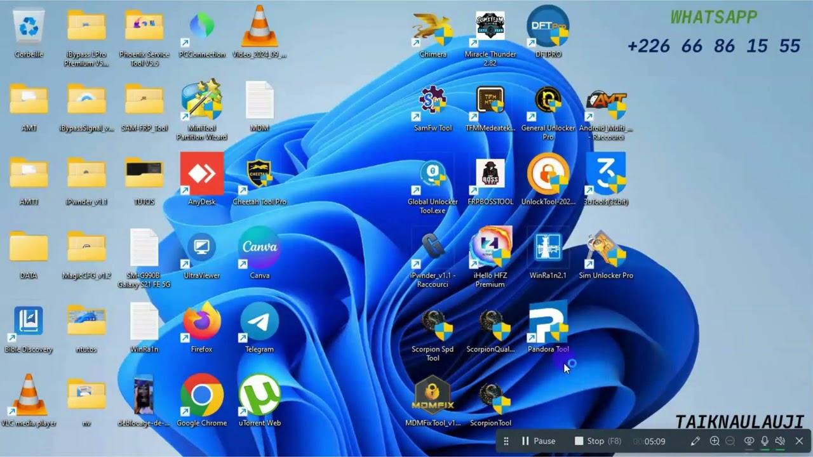Launch UnlockTool-202 shortcut

548,174
